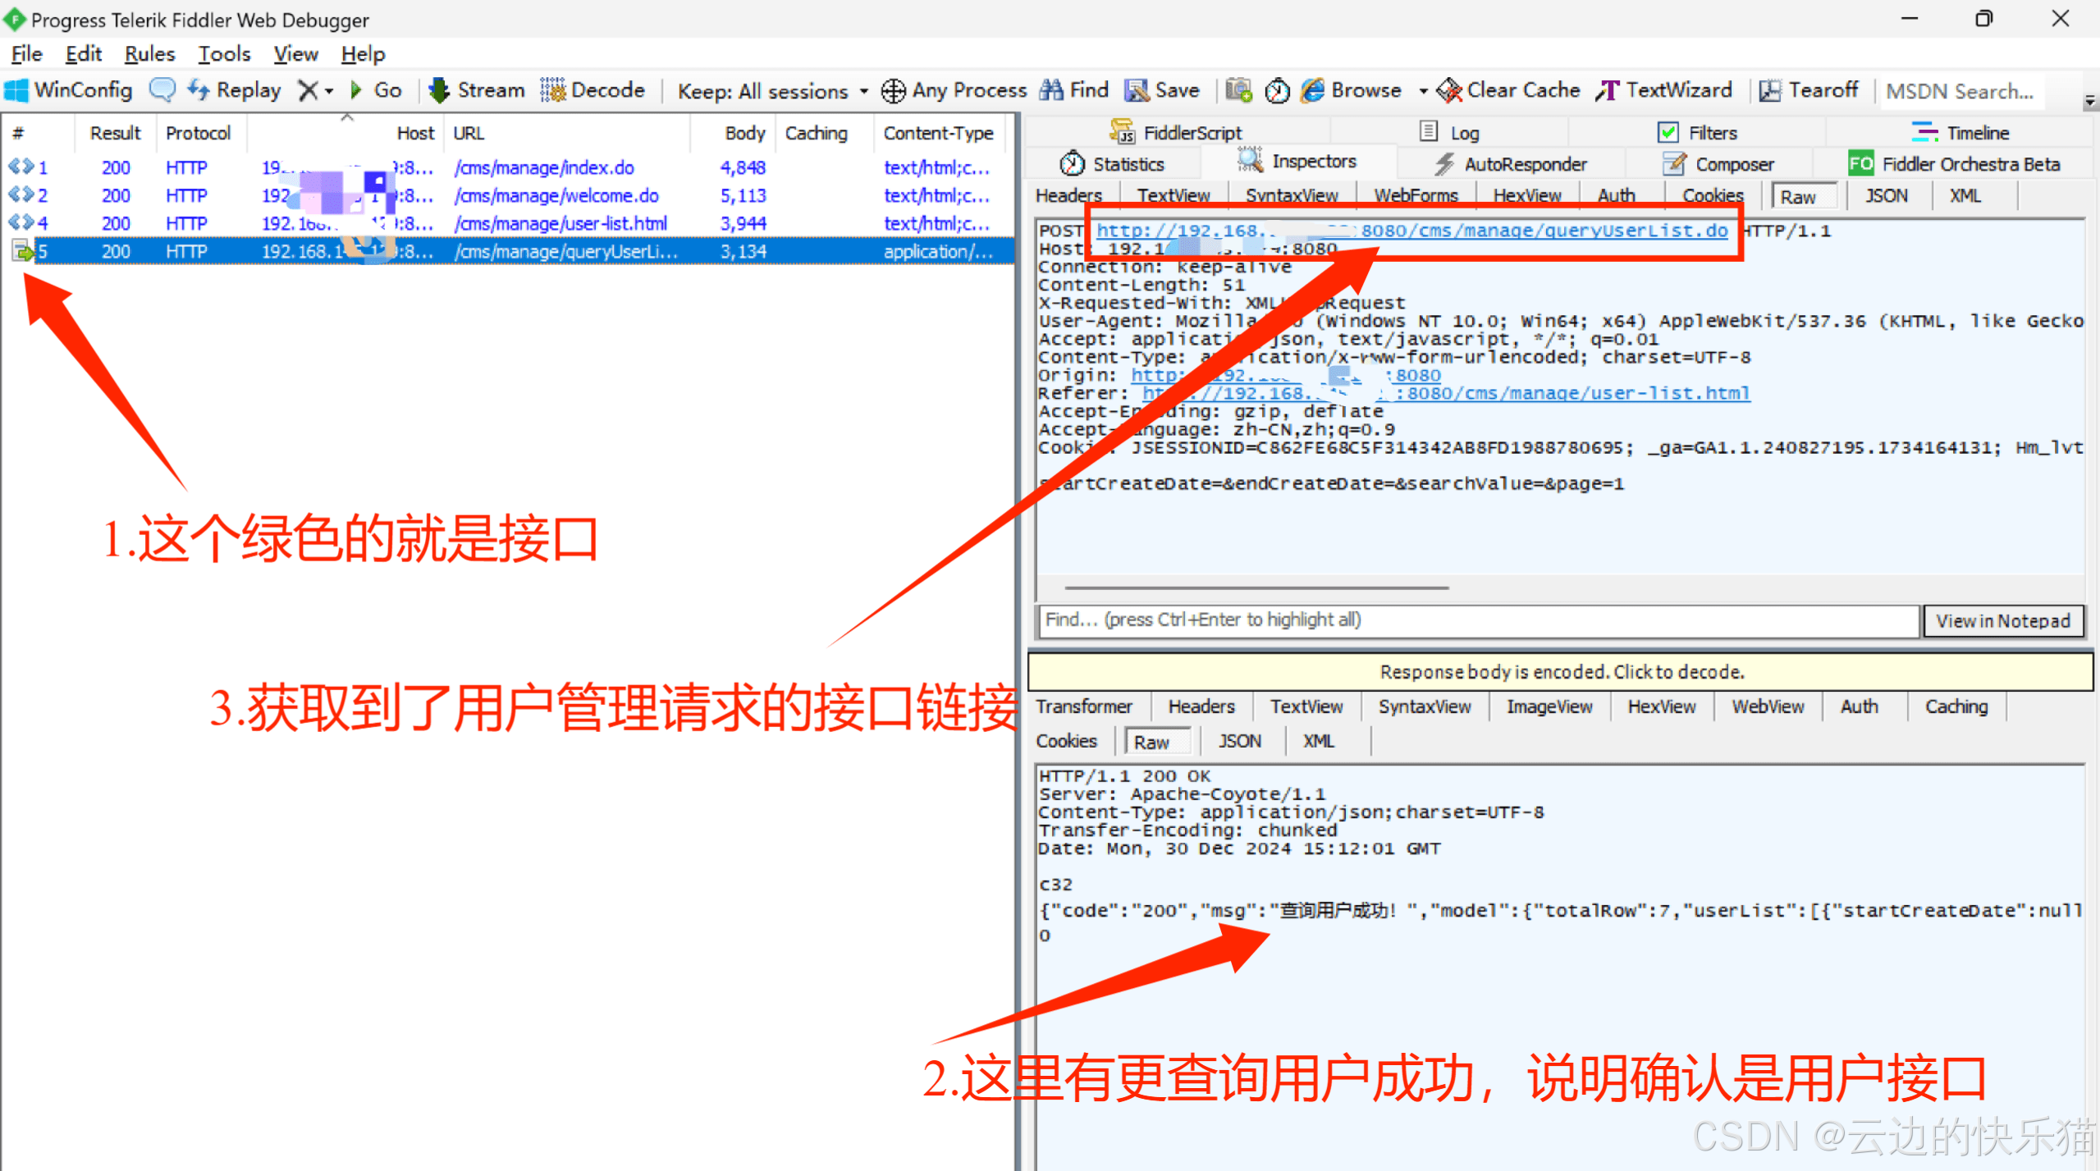Click the WinConfig Windows icon

pos(16,89)
